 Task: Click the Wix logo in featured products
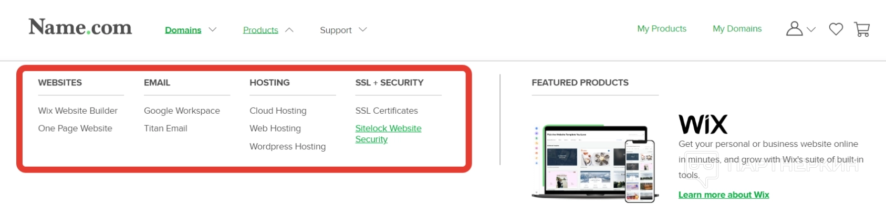(x=703, y=125)
